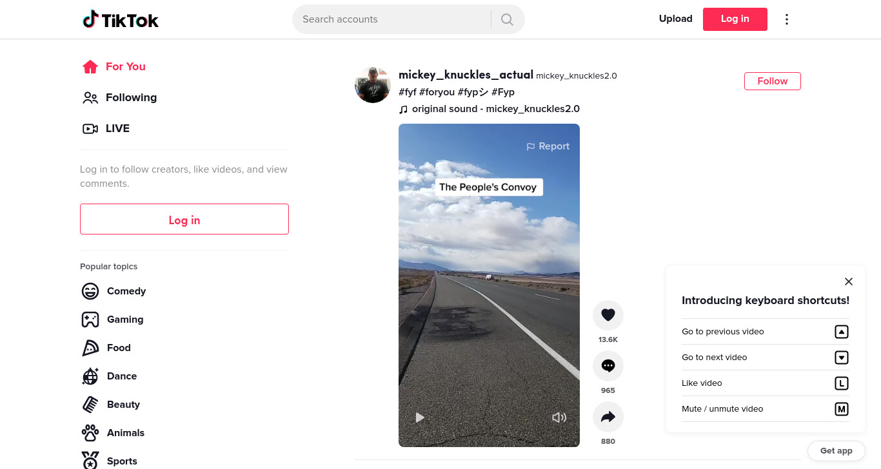
Task: Select the Food topic
Action: click(x=106, y=348)
